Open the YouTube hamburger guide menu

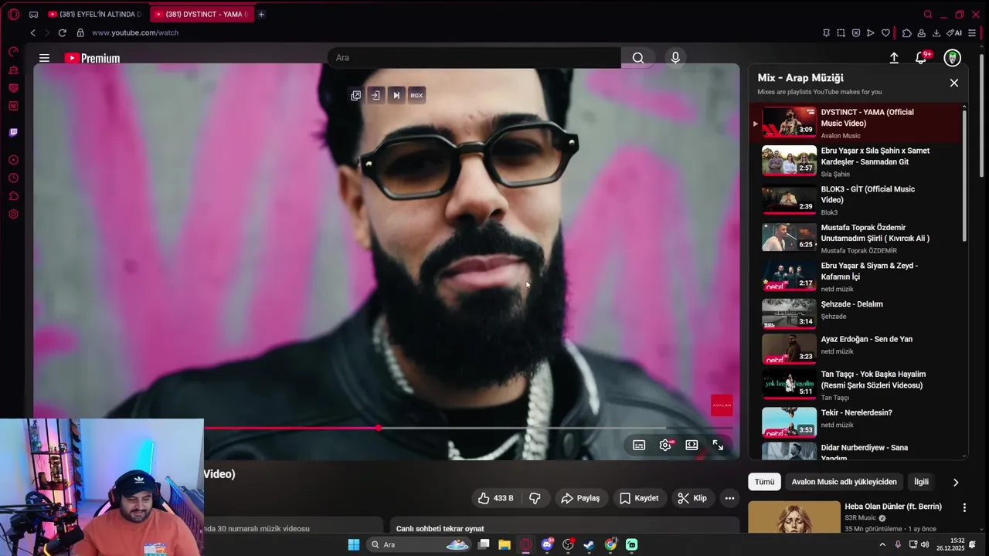pyautogui.click(x=44, y=58)
